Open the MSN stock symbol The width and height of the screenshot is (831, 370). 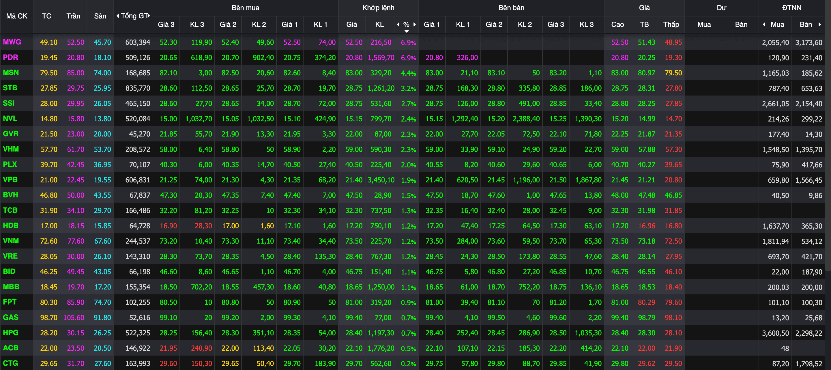(11, 72)
